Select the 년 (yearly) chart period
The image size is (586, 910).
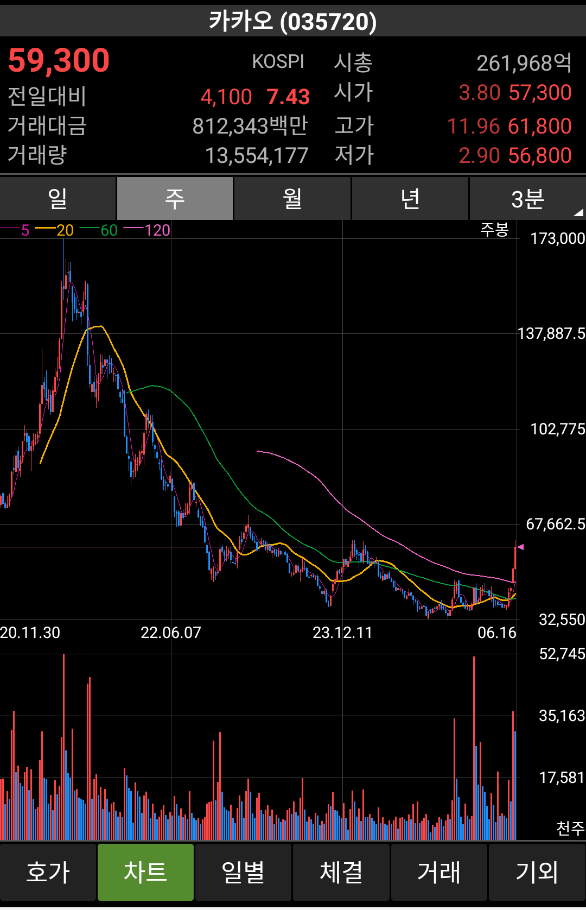tap(410, 199)
